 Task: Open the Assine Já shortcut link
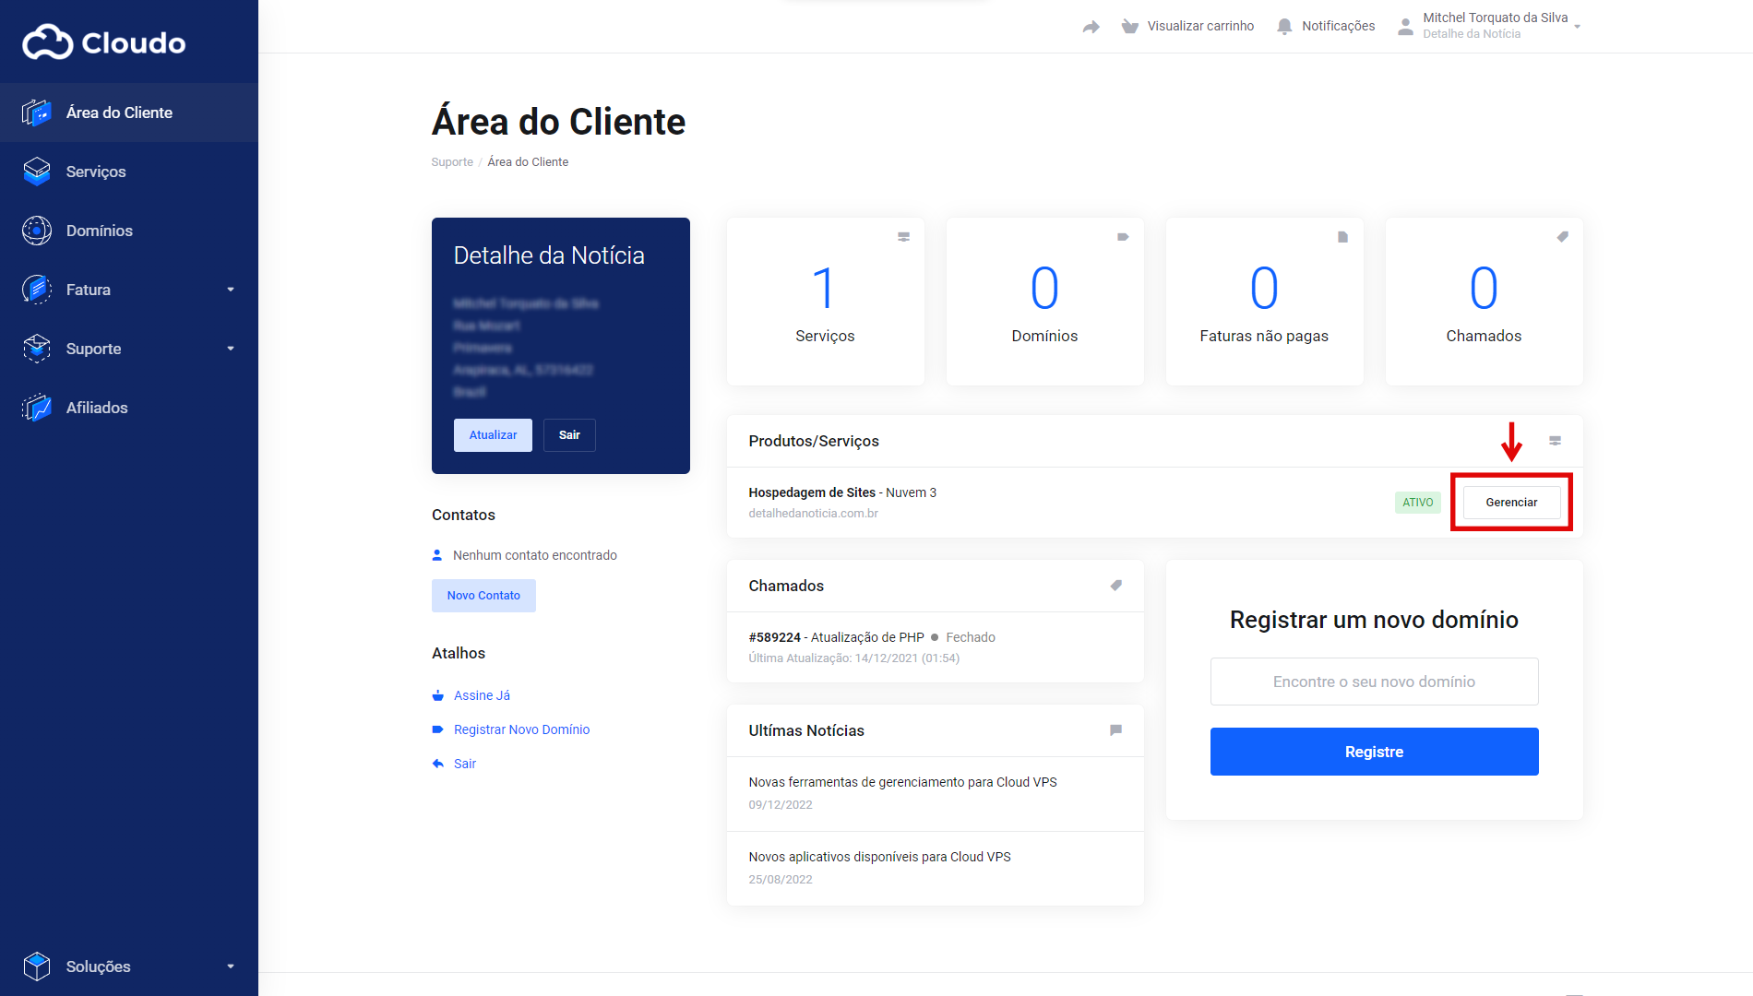coord(482,695)
